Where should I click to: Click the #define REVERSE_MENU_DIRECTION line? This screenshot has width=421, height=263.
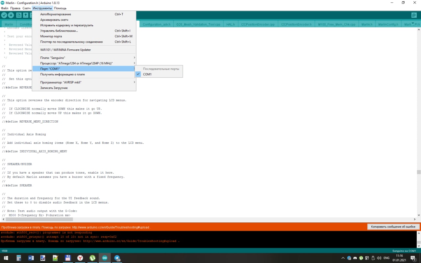point(30,121)
